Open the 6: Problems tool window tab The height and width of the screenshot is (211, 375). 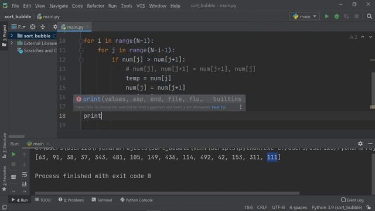click(x=71, y=200)
